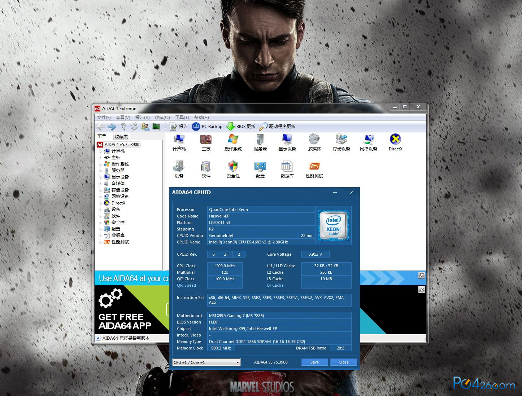Viewport: 522px width, 396px height.
Task: Expand the 主板 tree node arrow
Action: click(101, 158)
